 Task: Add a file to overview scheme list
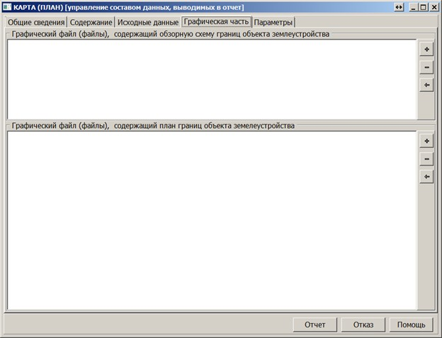426,49
